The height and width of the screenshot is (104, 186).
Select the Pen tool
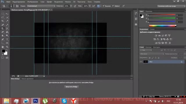(3, 39)
